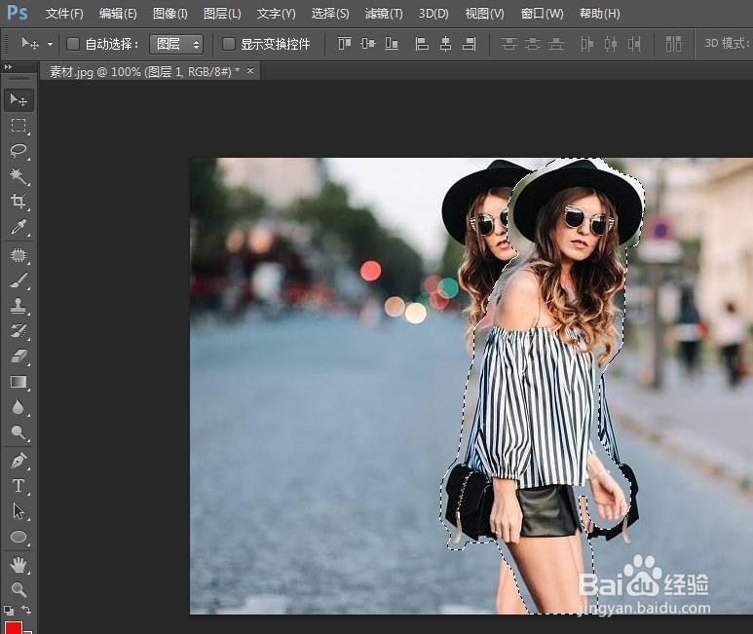Open the 视图(V) menu
This screenshot has width=753, height=634.
(484, 14)
